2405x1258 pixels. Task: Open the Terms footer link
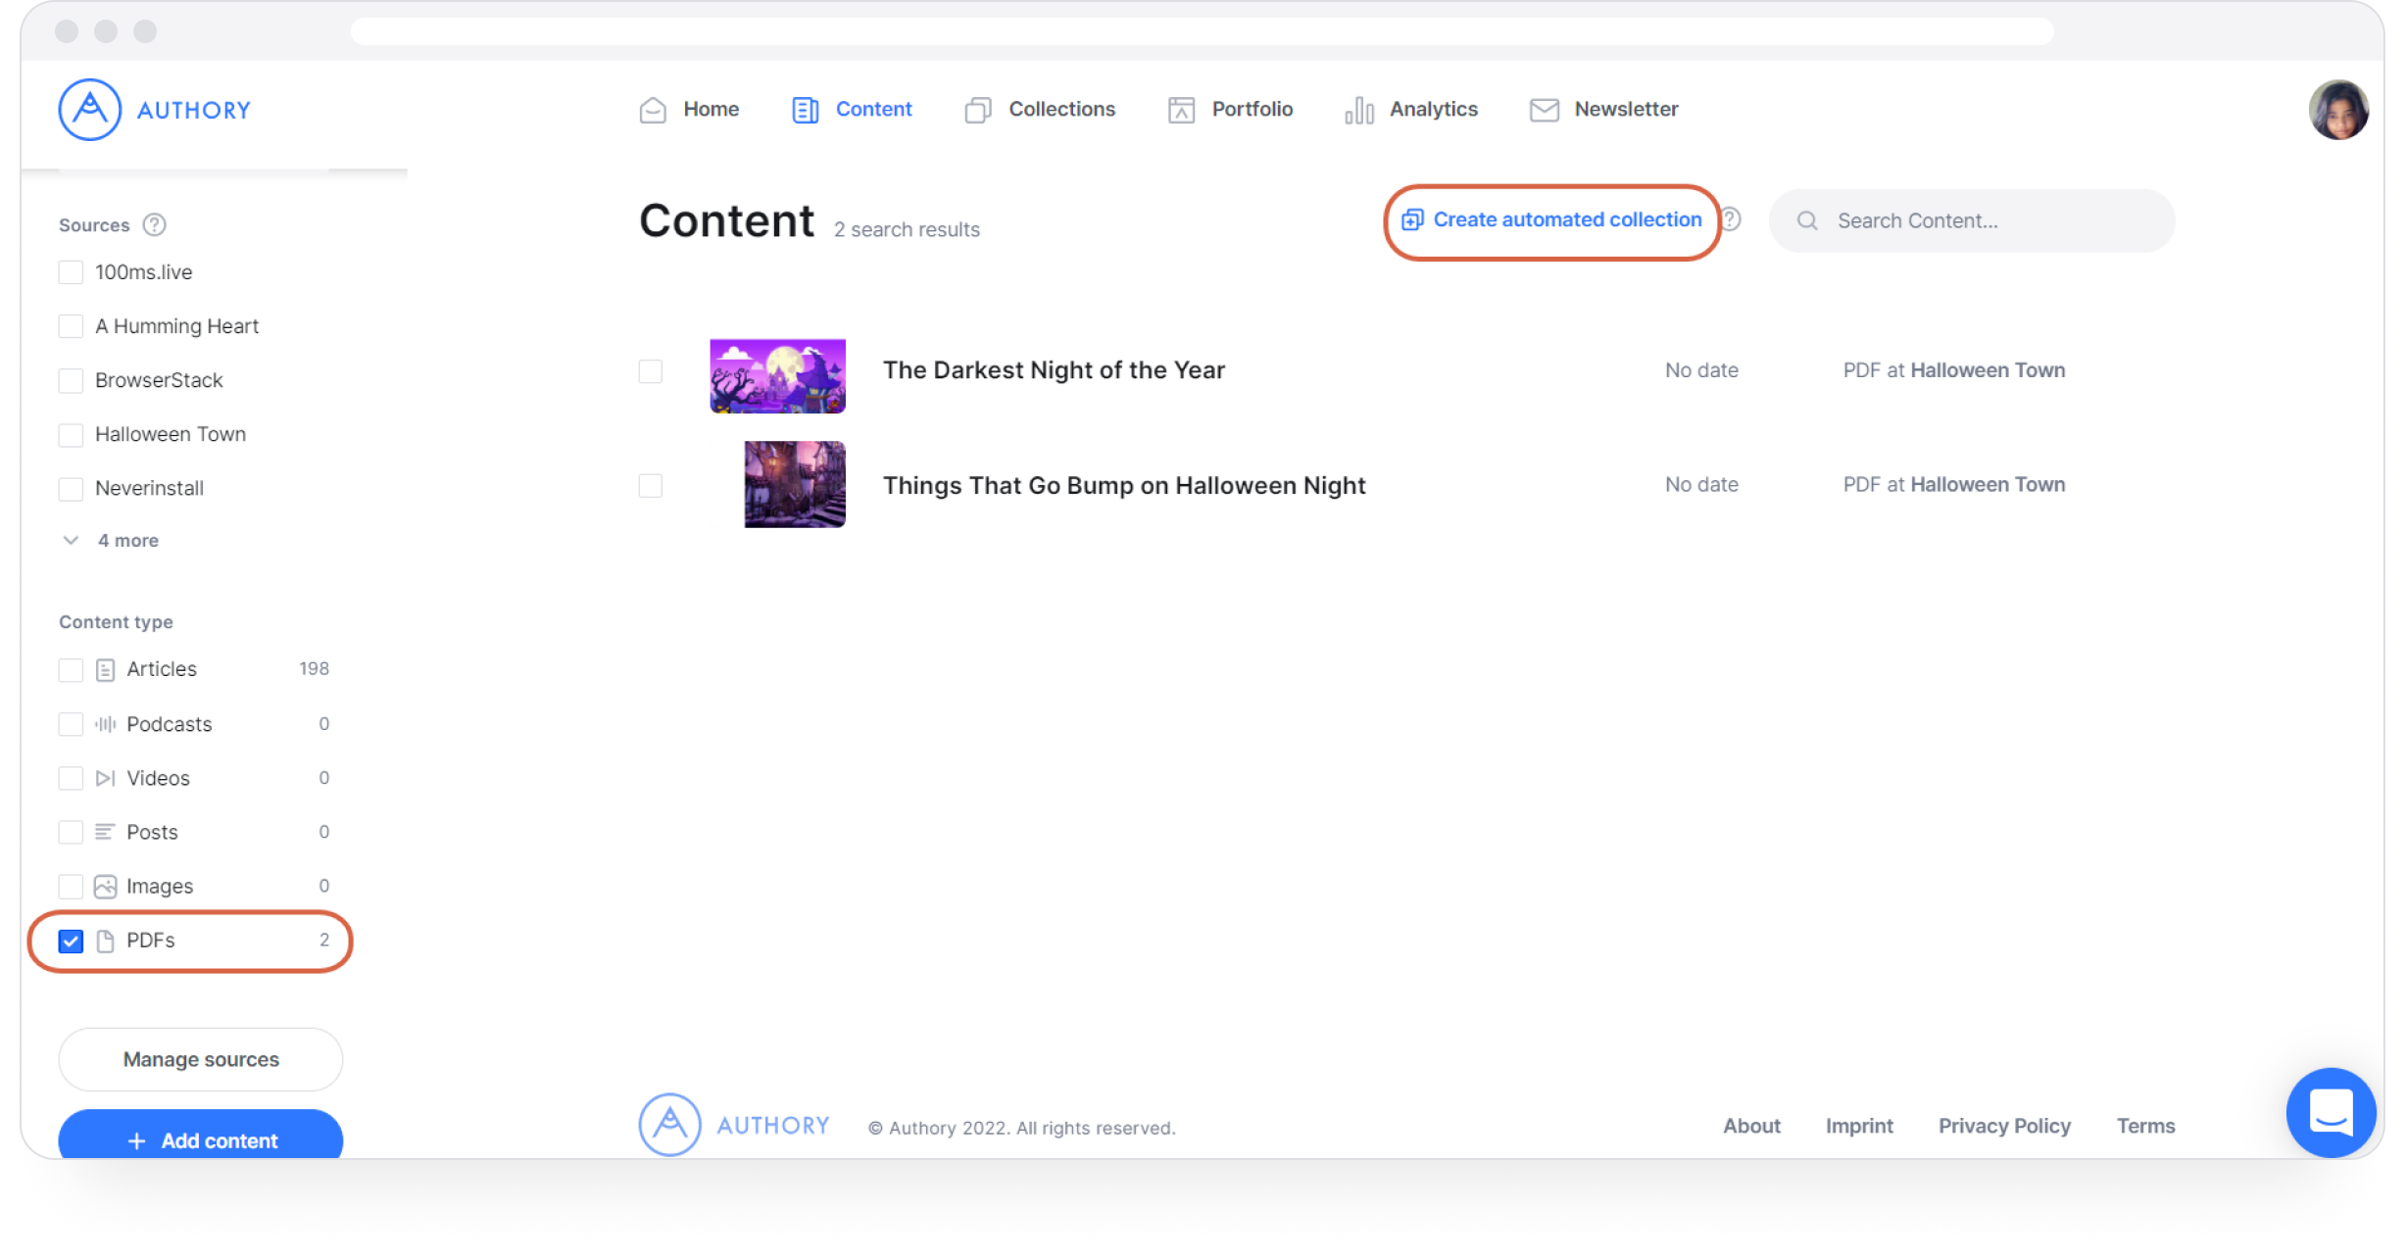coord(2145,1126)
